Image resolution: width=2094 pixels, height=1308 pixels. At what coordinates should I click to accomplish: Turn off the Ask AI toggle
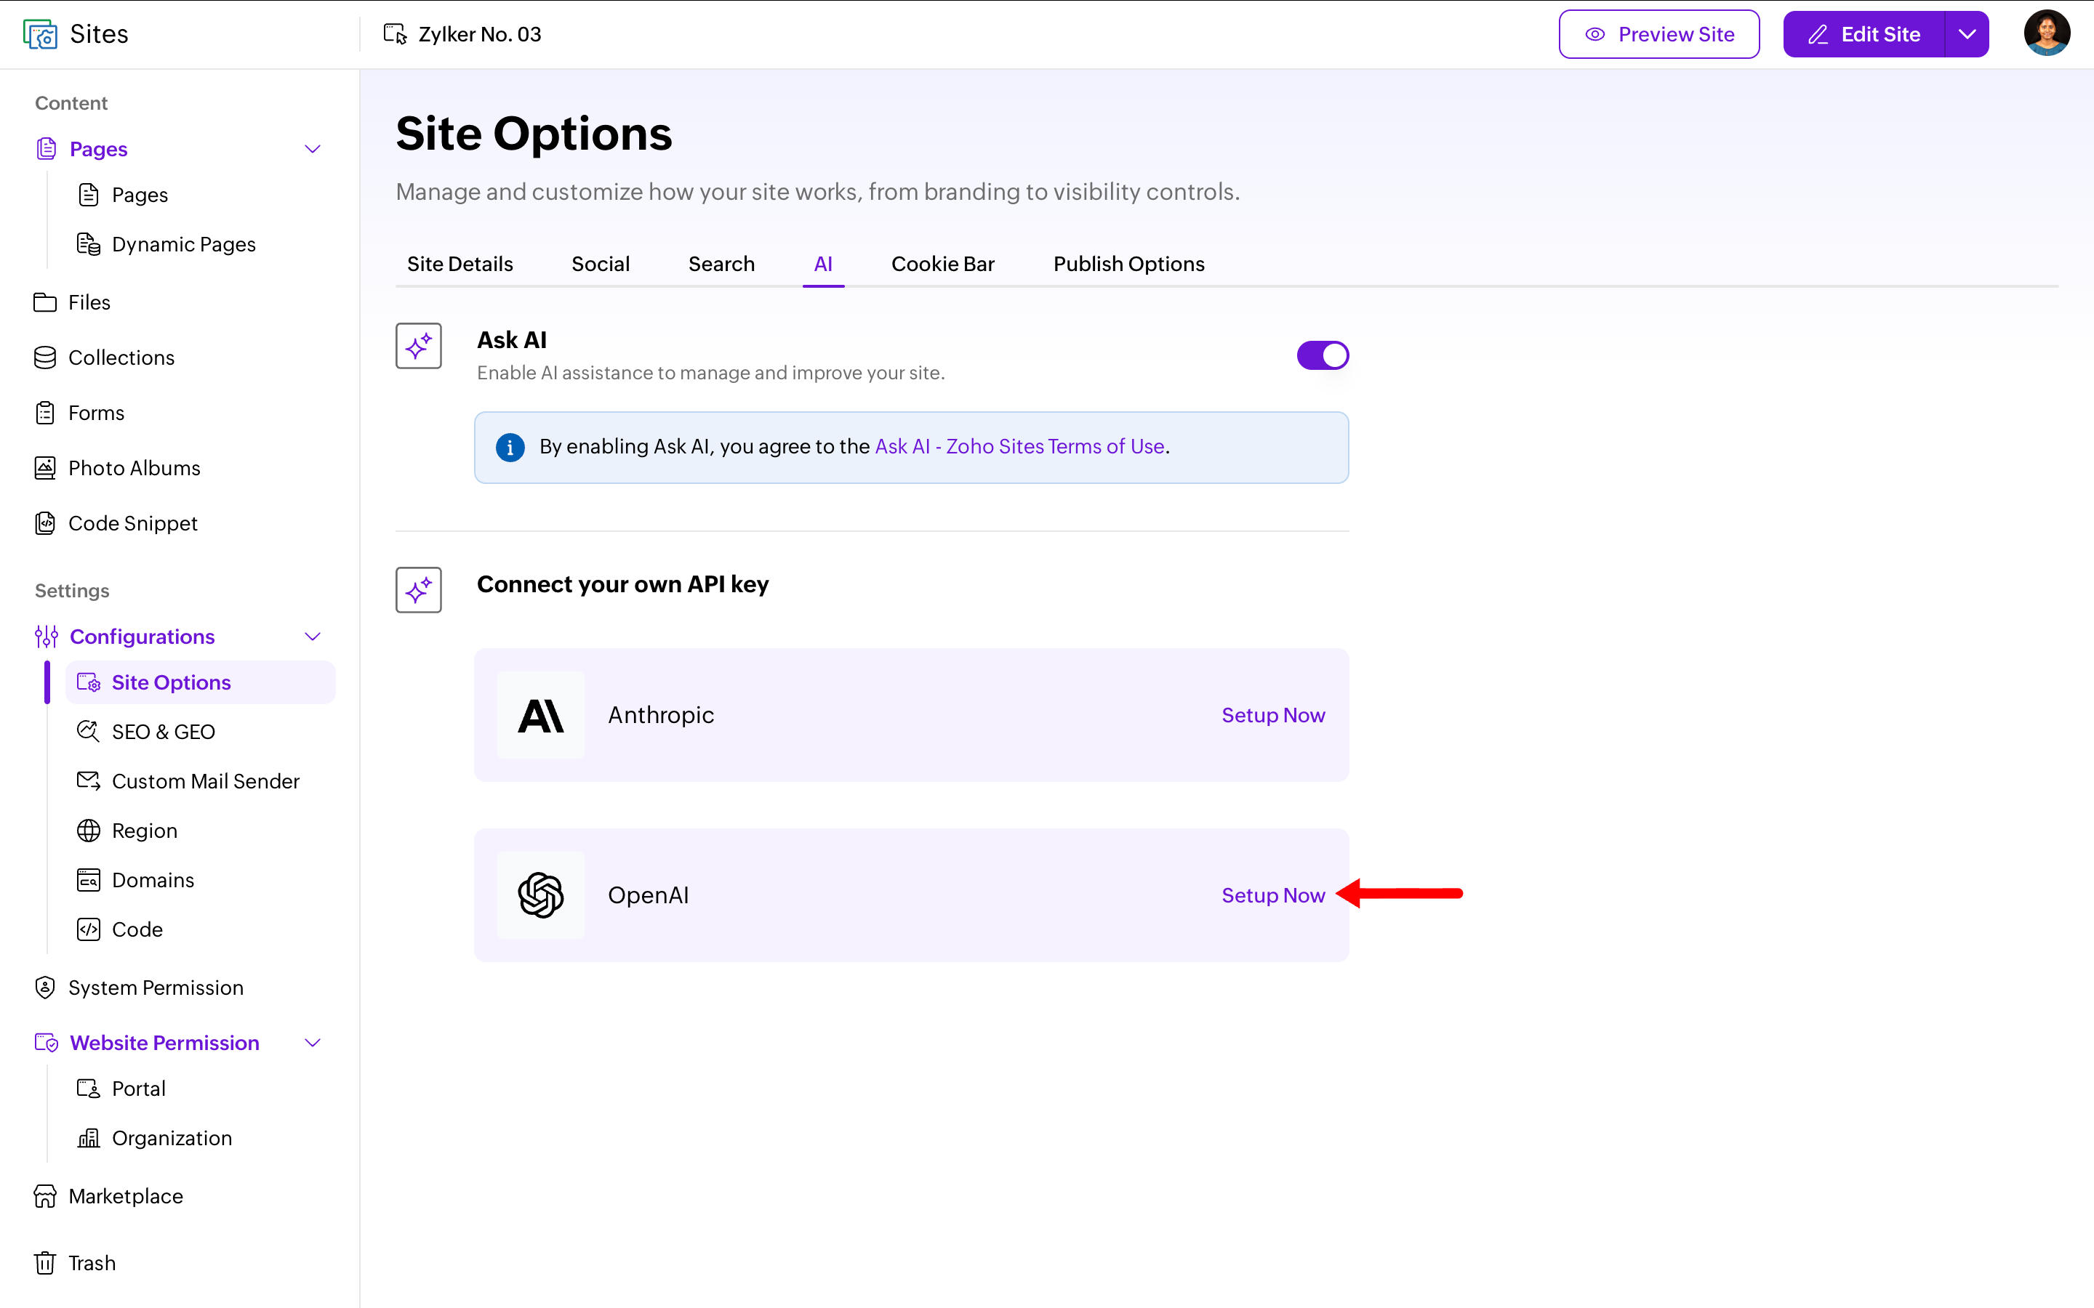(1322, 355)
